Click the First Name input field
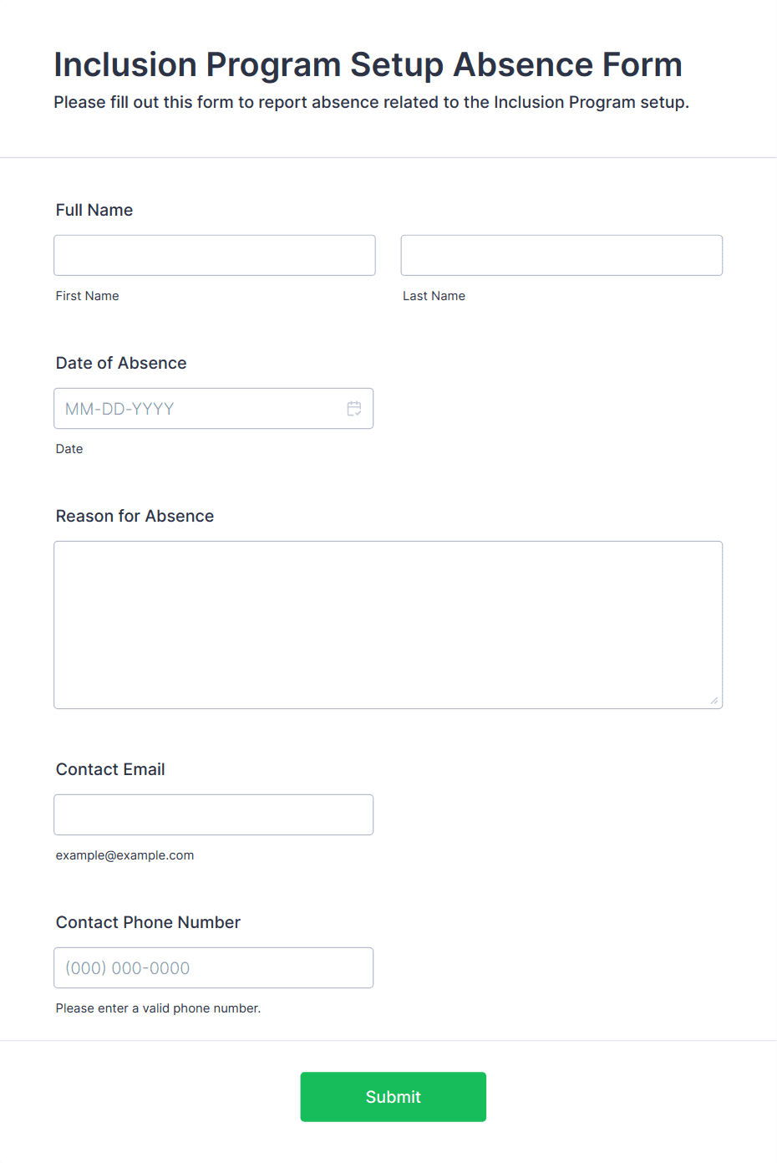The height and width of the screenshot is (1163, 777). coord(215,255)
